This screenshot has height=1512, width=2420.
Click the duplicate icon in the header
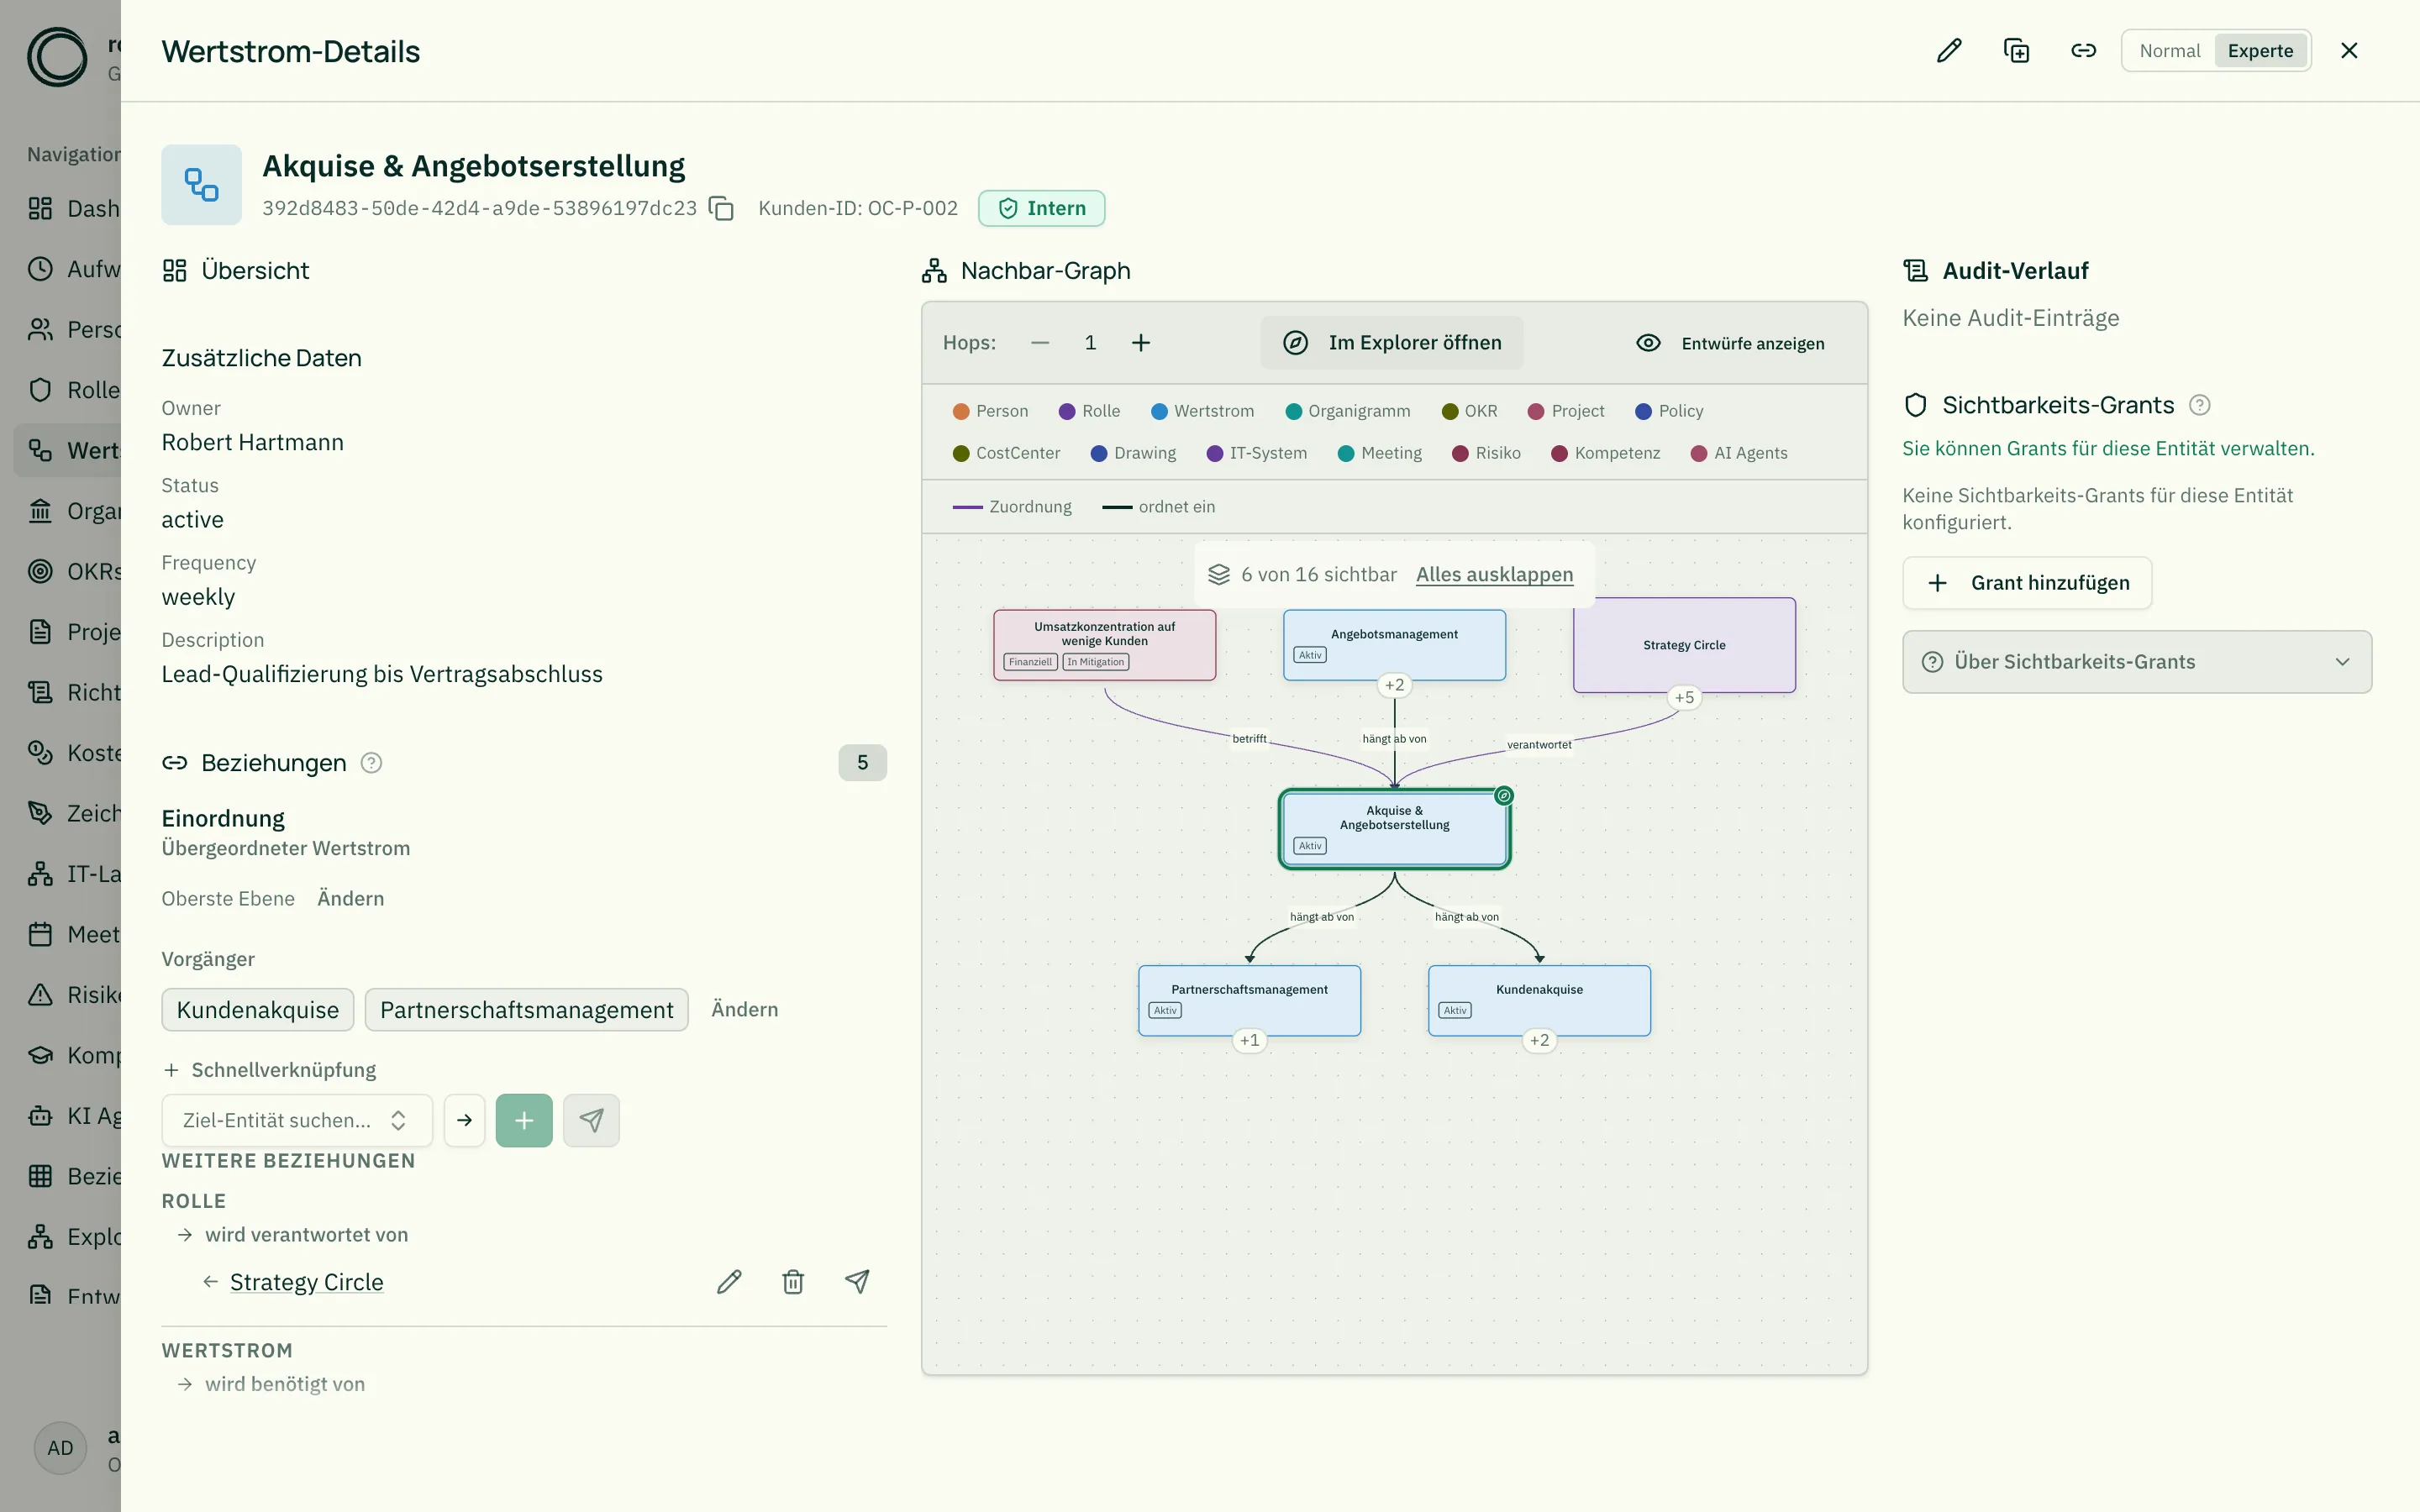click(2016, 51)
